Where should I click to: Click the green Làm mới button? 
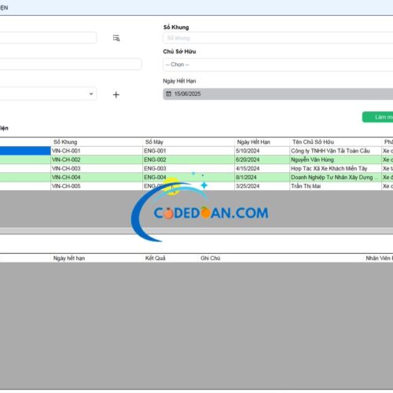(x=378, y=117)
